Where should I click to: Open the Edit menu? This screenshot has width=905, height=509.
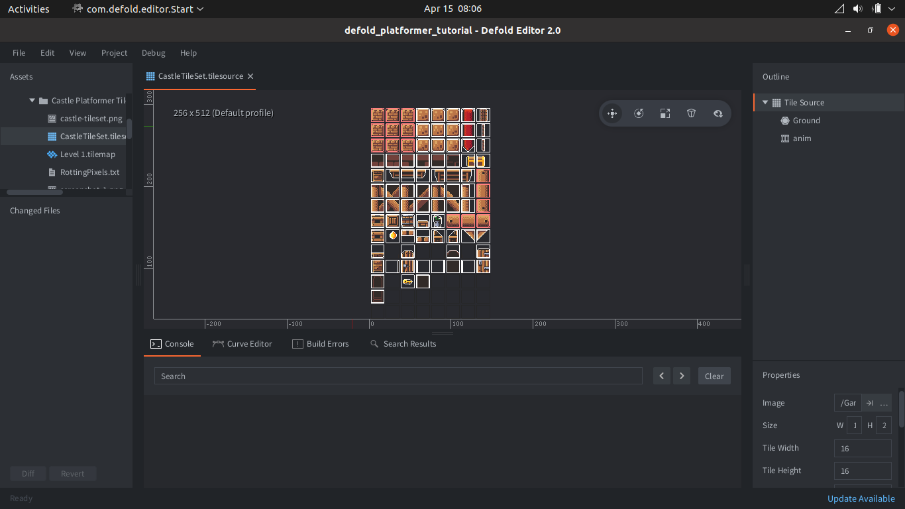[48, 53]
